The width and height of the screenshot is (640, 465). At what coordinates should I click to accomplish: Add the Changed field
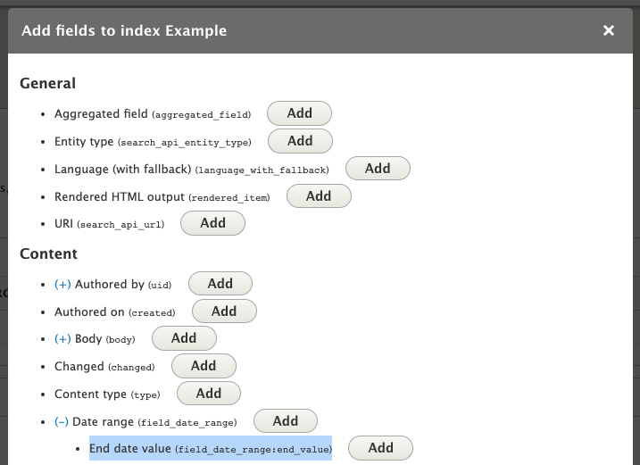204,366
